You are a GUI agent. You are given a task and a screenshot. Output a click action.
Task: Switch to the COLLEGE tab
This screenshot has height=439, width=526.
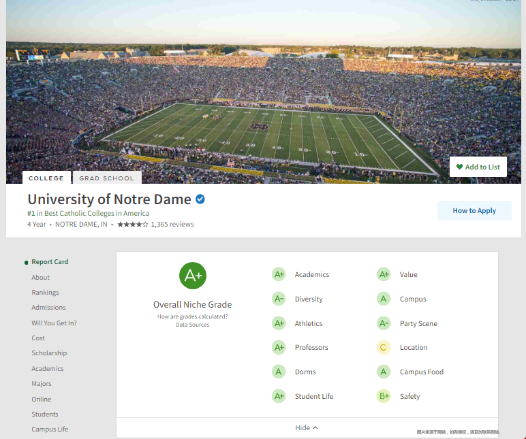pos(46,178)
